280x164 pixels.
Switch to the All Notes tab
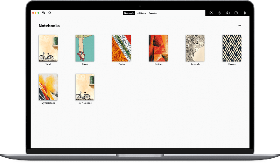(142, 13)
